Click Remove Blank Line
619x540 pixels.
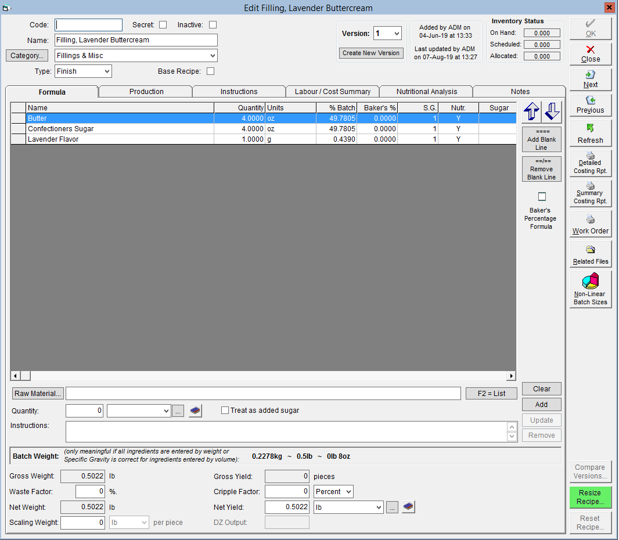pyautogui.click(x=542, y=169)
